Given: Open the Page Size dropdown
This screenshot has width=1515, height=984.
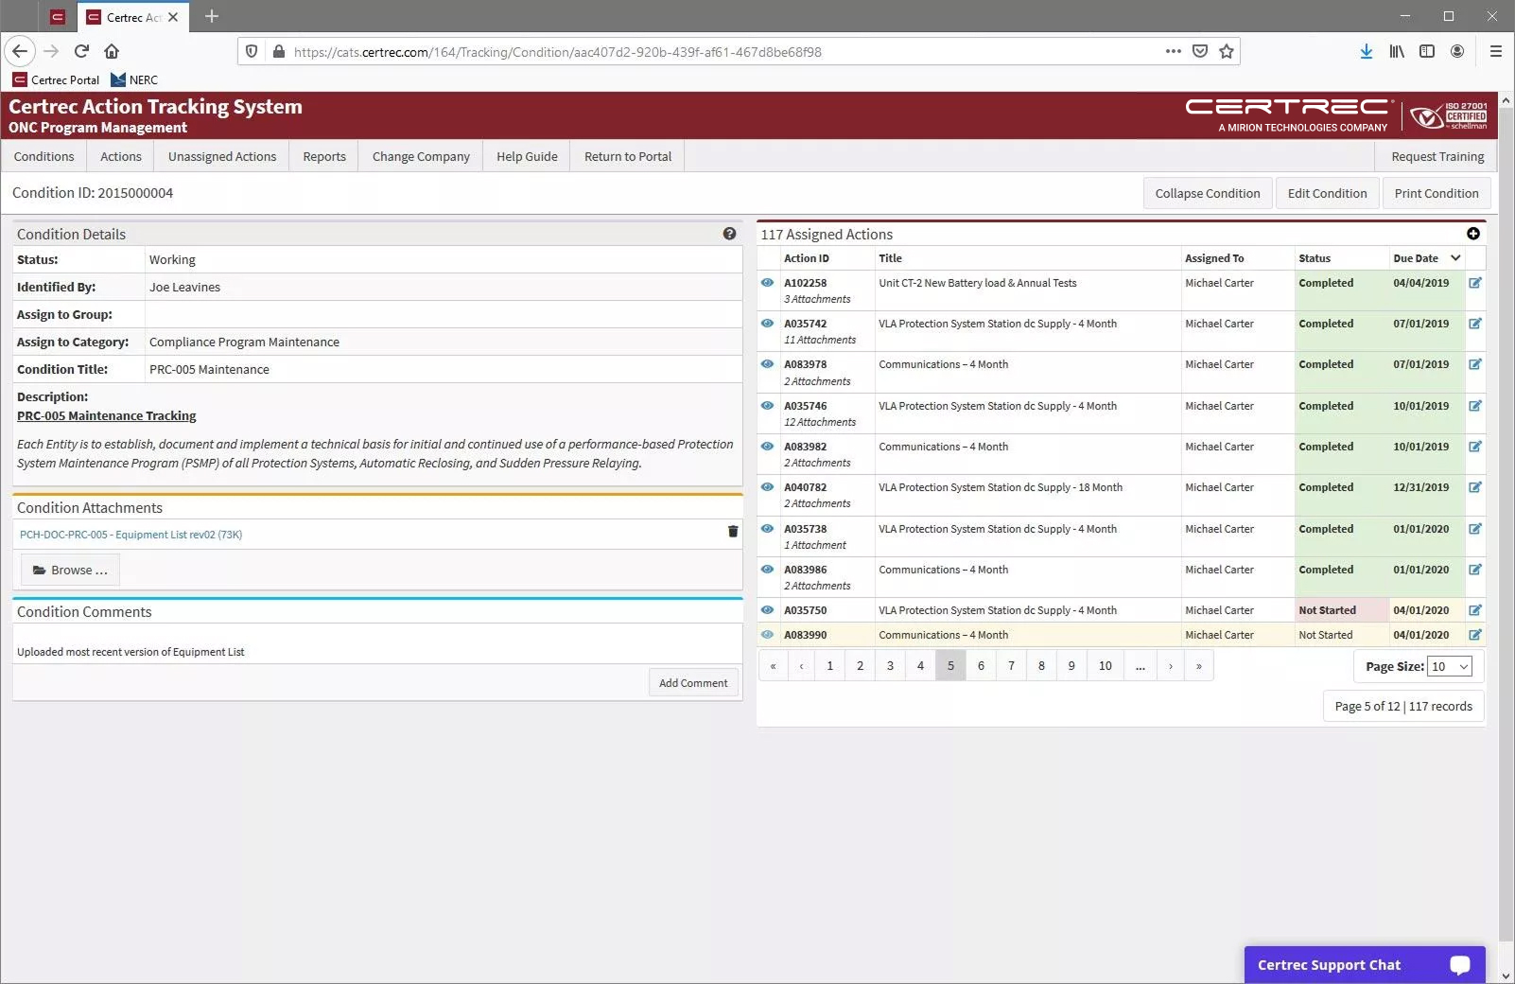Looking at the screenshot, I should 1450,667.
